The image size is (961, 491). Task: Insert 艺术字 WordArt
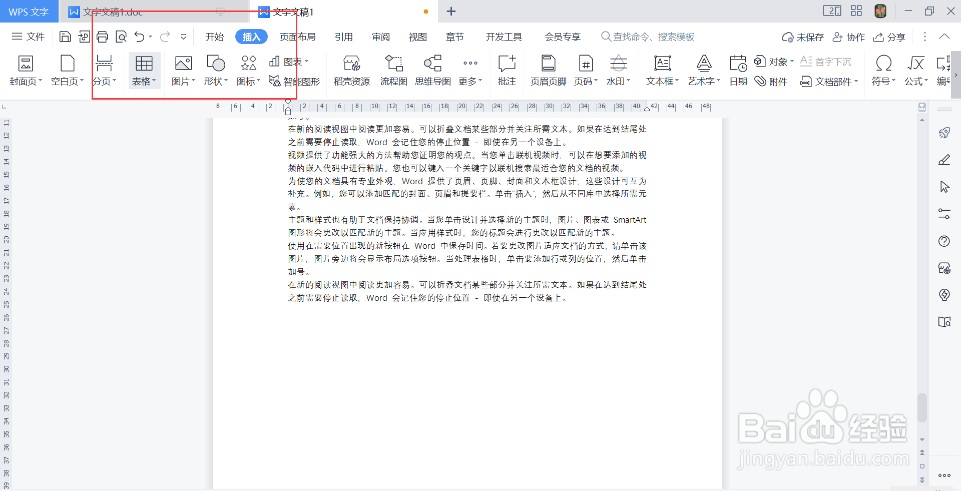[703, 70]
